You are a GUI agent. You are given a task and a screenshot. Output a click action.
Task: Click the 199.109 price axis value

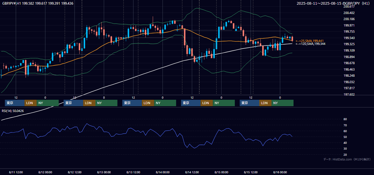[349, 50]
